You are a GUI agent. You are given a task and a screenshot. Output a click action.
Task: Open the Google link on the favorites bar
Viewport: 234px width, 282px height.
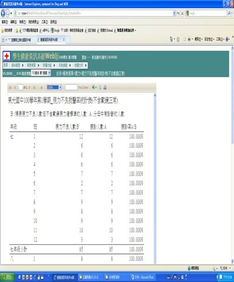[x=55, y=31]
